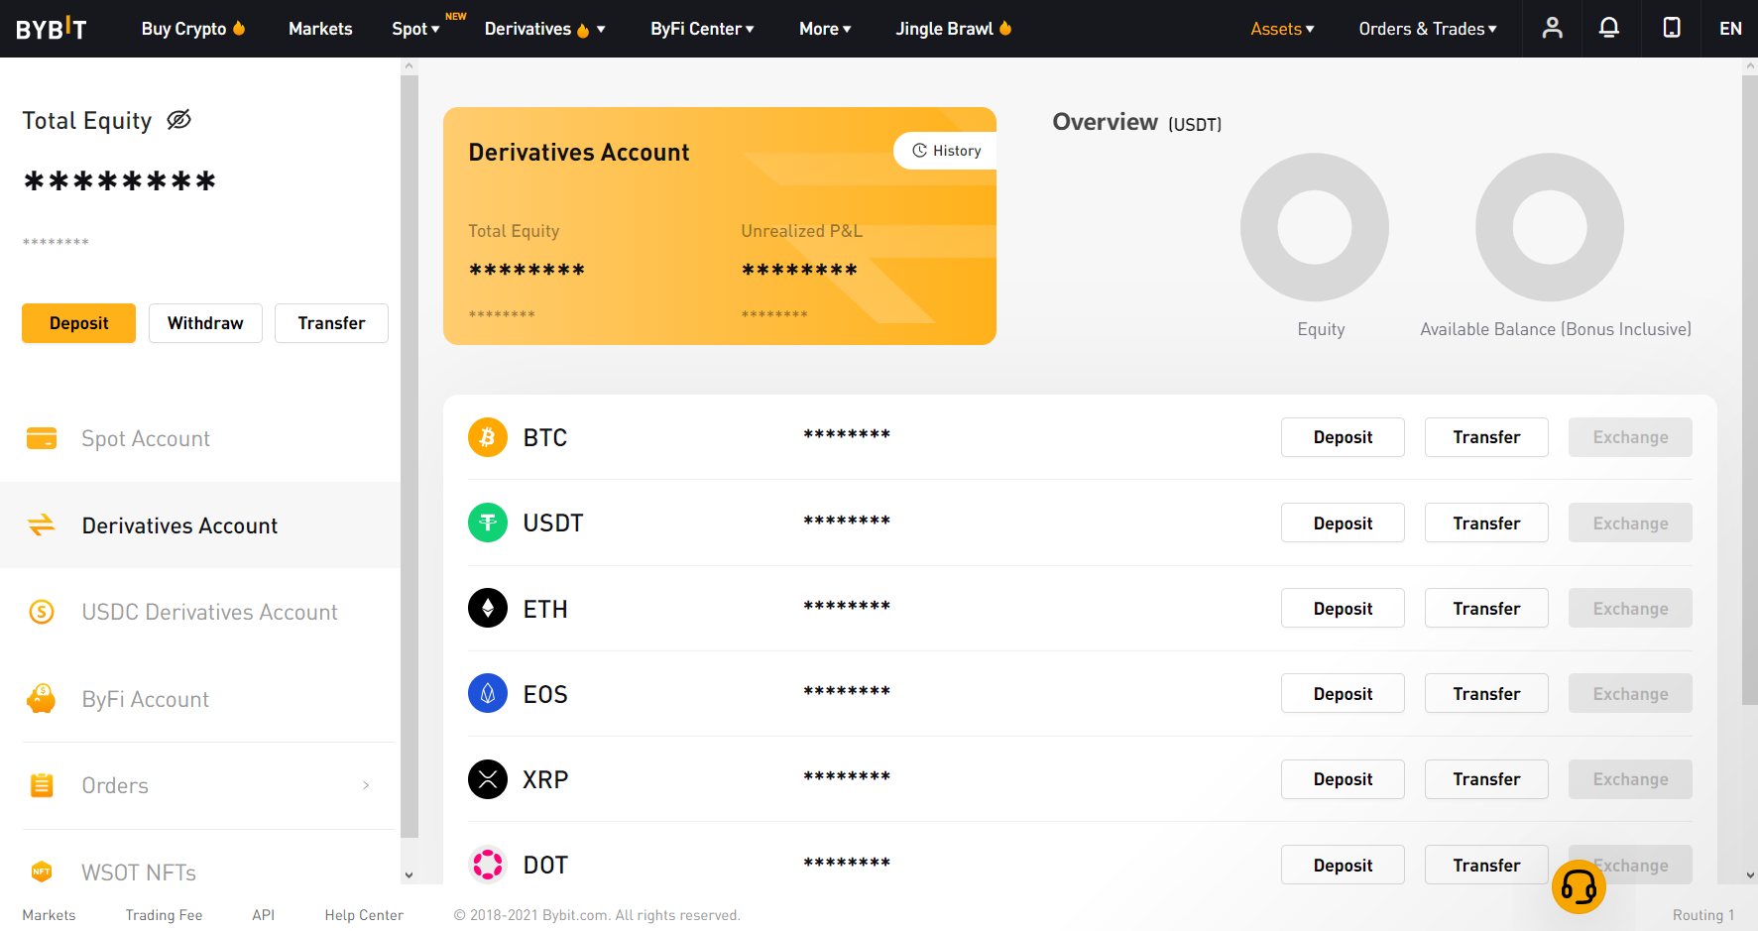Transfer EOS using the EOS row button

tap(1486, 694)
